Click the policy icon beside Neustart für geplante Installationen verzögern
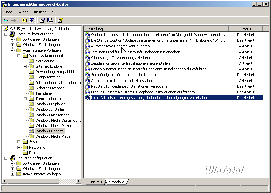 [x=88, y=86]
